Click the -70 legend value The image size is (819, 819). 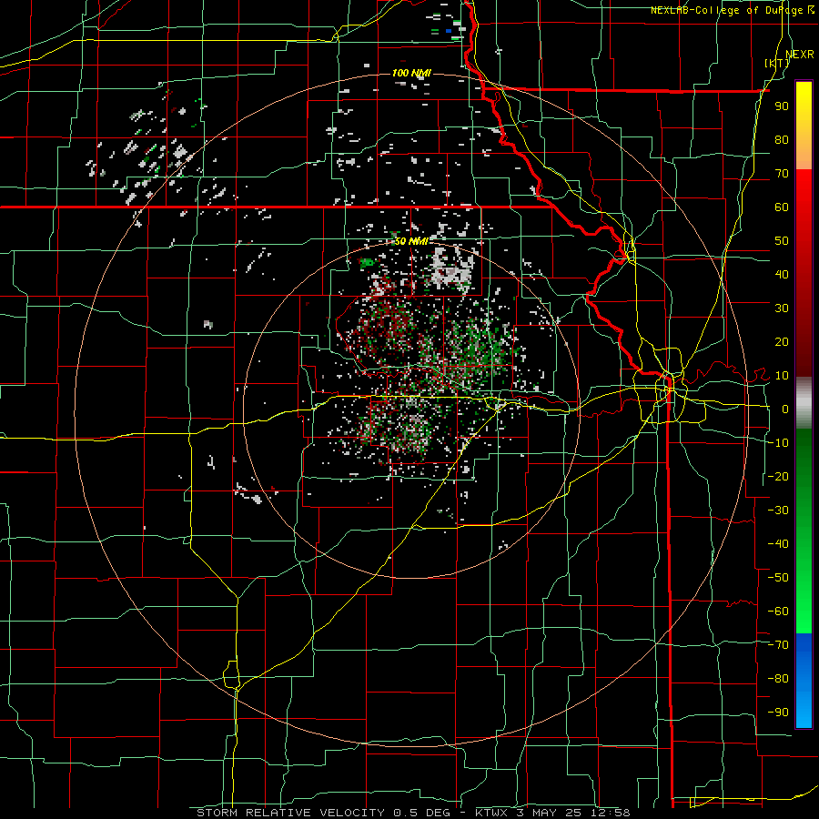click(778, 645)
